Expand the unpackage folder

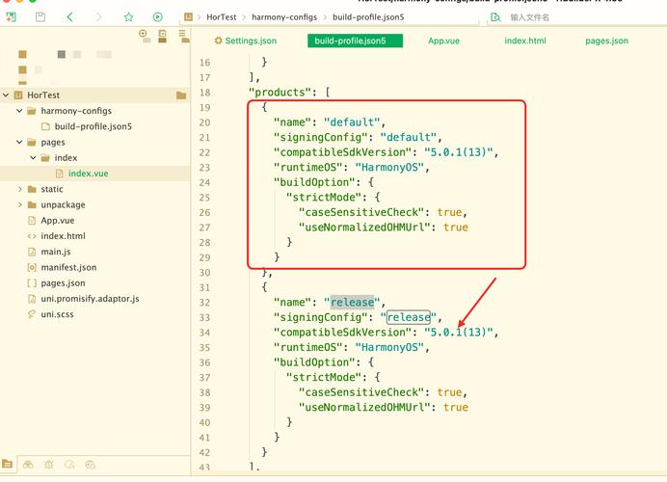click(19, 204)
